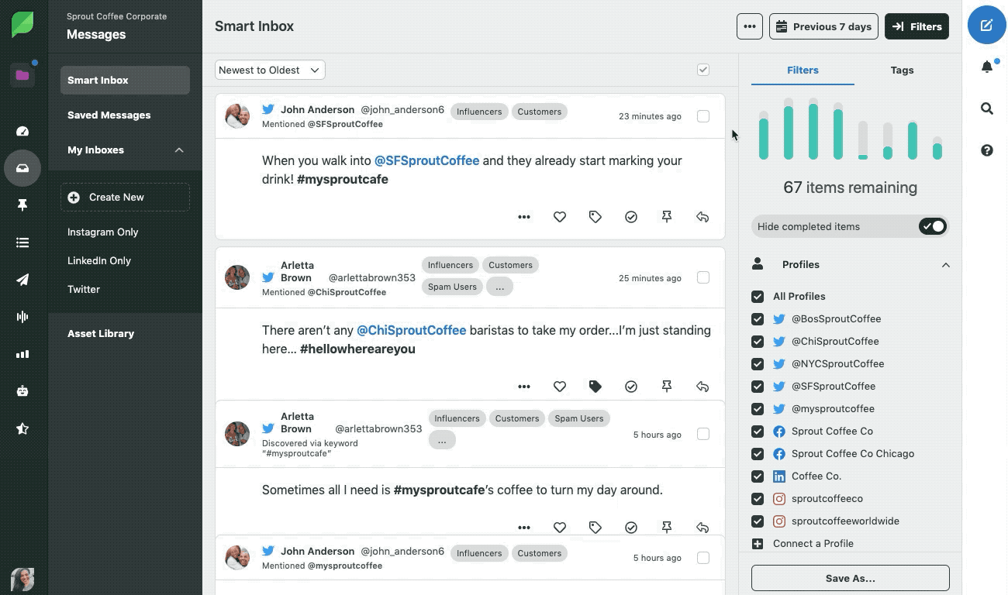Like Arletta Brown's #mysproutcafe message

pyautogui.click(x=560, y=528)
